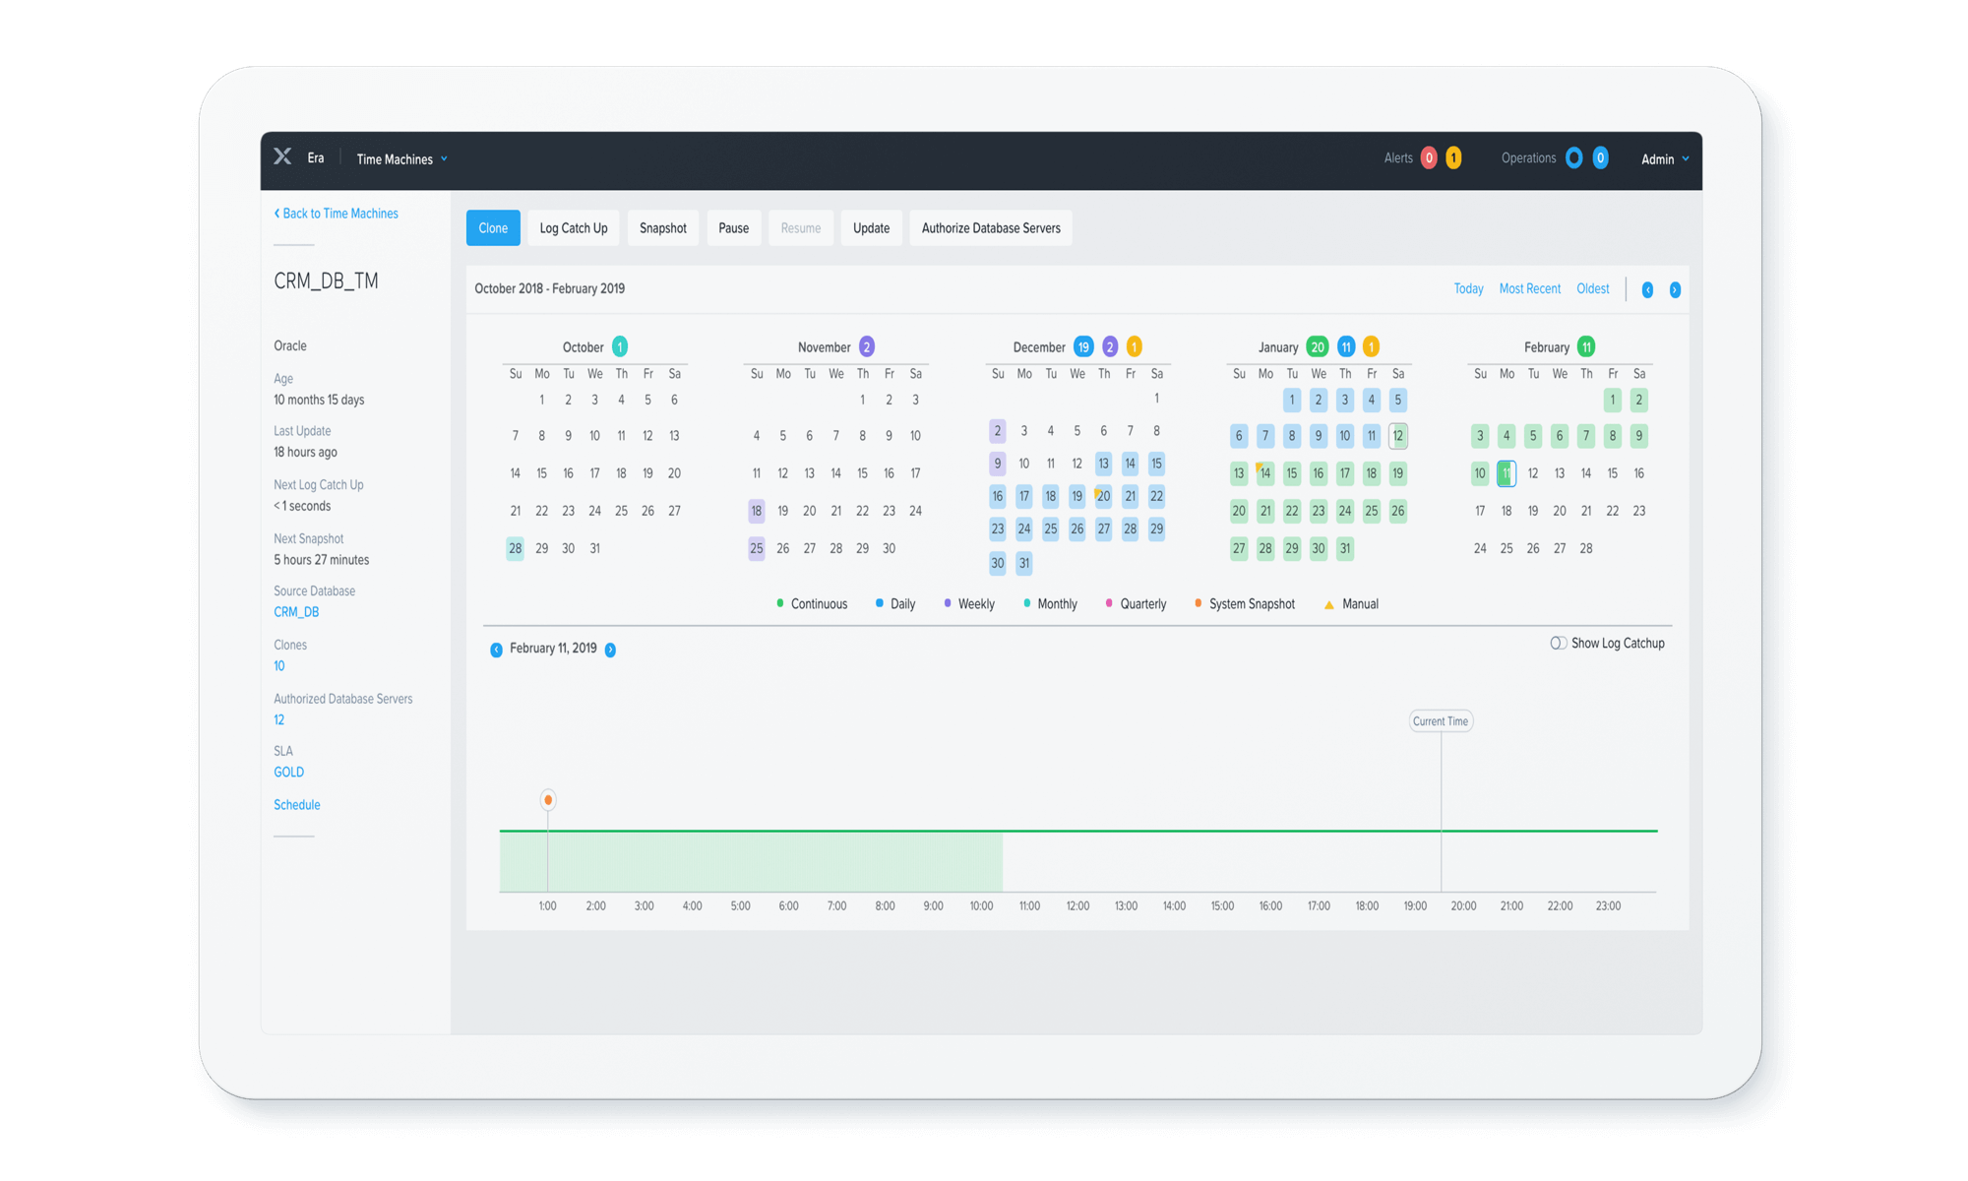The image size is (1968, 1181).
Task: Click the Clone button
Action: point(493,228)
